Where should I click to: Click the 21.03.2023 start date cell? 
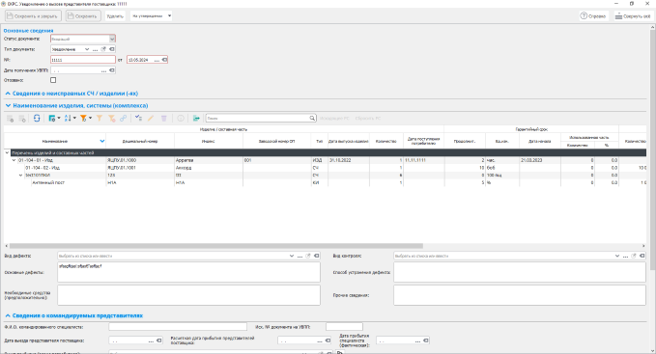pyautogui.click(x=539, y=160)
